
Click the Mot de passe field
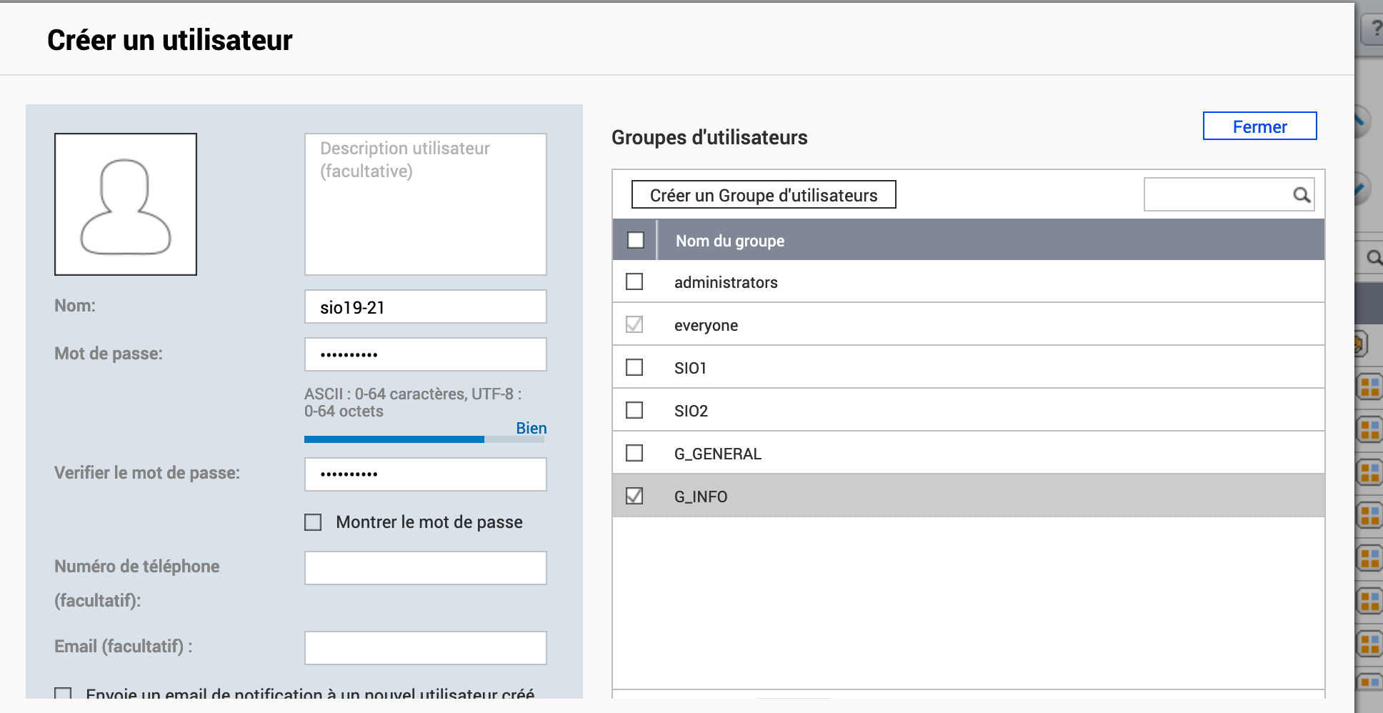[426, 354]
